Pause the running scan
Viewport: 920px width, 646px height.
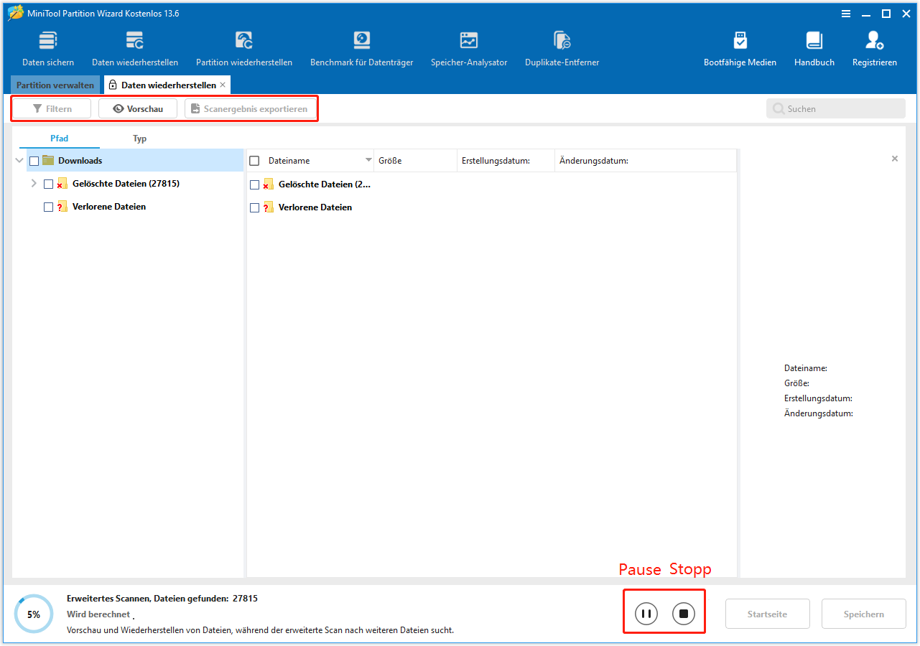click(x=646, y=614)
